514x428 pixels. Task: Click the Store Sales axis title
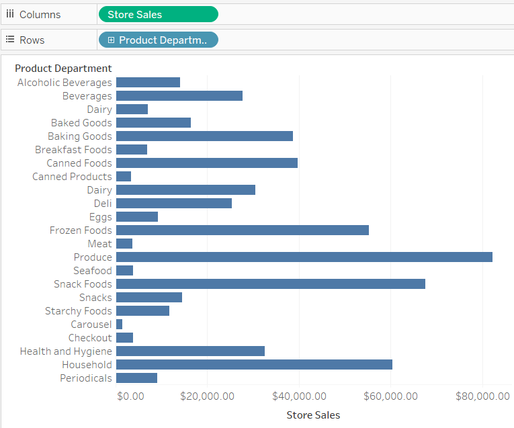pyautogui.click(x=313, y=415)
